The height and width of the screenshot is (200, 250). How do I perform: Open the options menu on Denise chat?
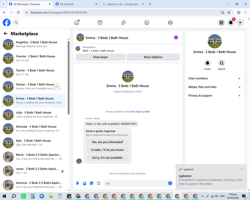pos(56,86)
